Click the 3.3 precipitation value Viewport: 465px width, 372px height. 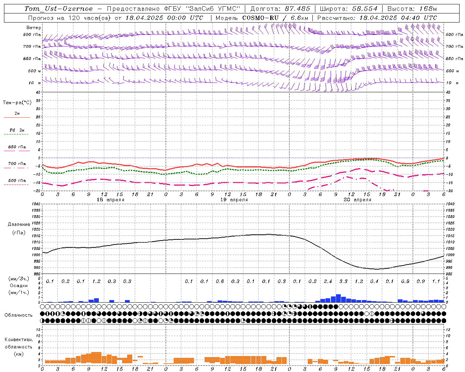click(x=343, y=282)
